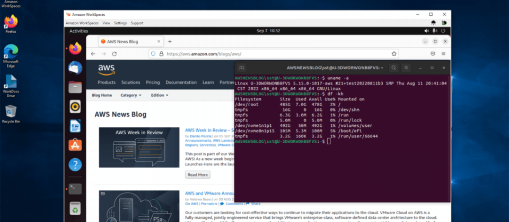Viewport: 509px width, 222px height.
Task: Open Microsoft Edge desktop shortcut
Action: 11,57
